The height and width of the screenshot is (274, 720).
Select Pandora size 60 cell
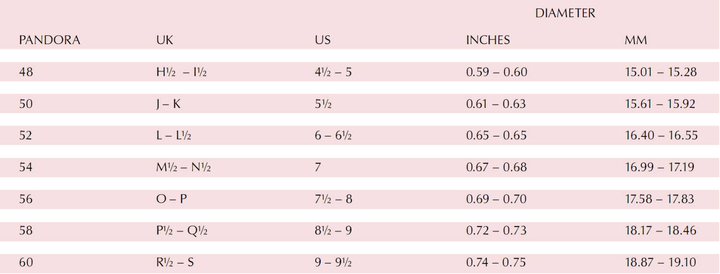click(26, 263)
